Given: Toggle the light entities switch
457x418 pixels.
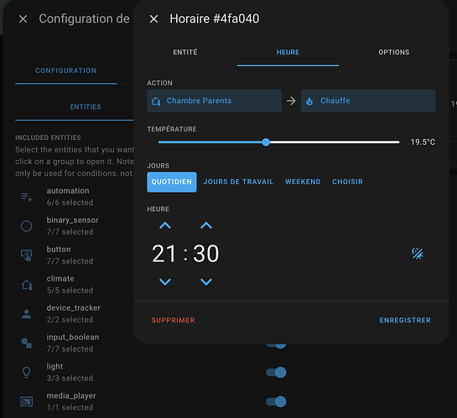Looking at the screenshot, I should (276, 372).
